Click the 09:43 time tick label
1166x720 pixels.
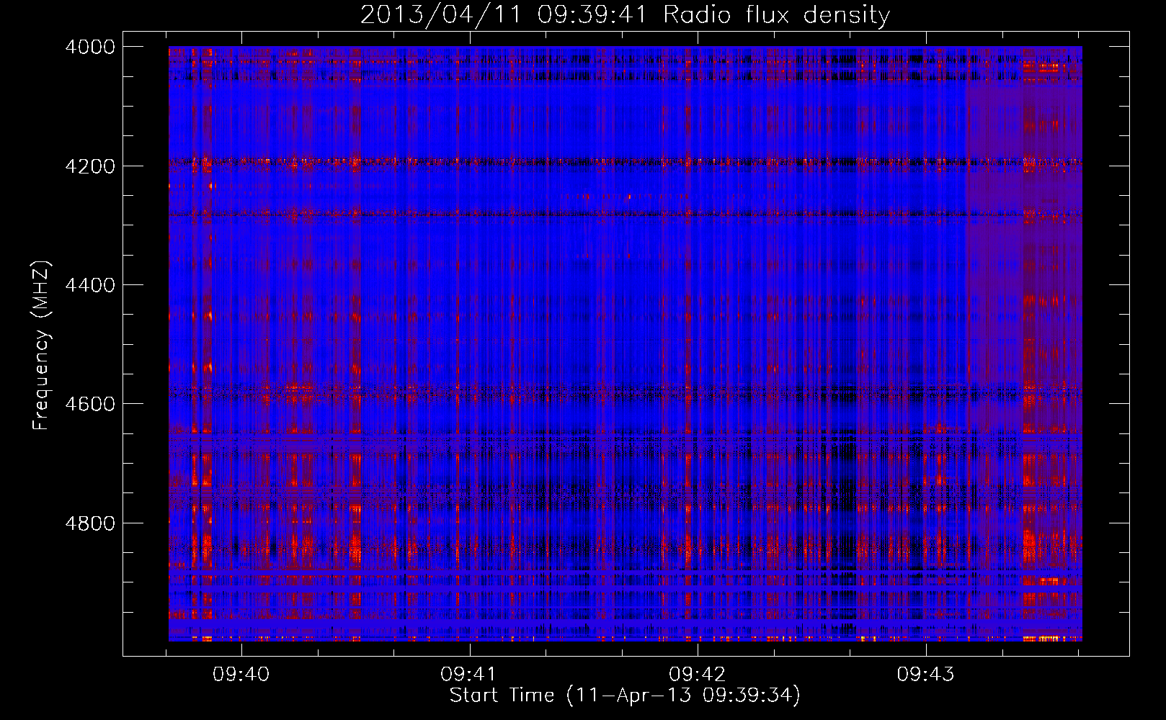pos(925,674)
